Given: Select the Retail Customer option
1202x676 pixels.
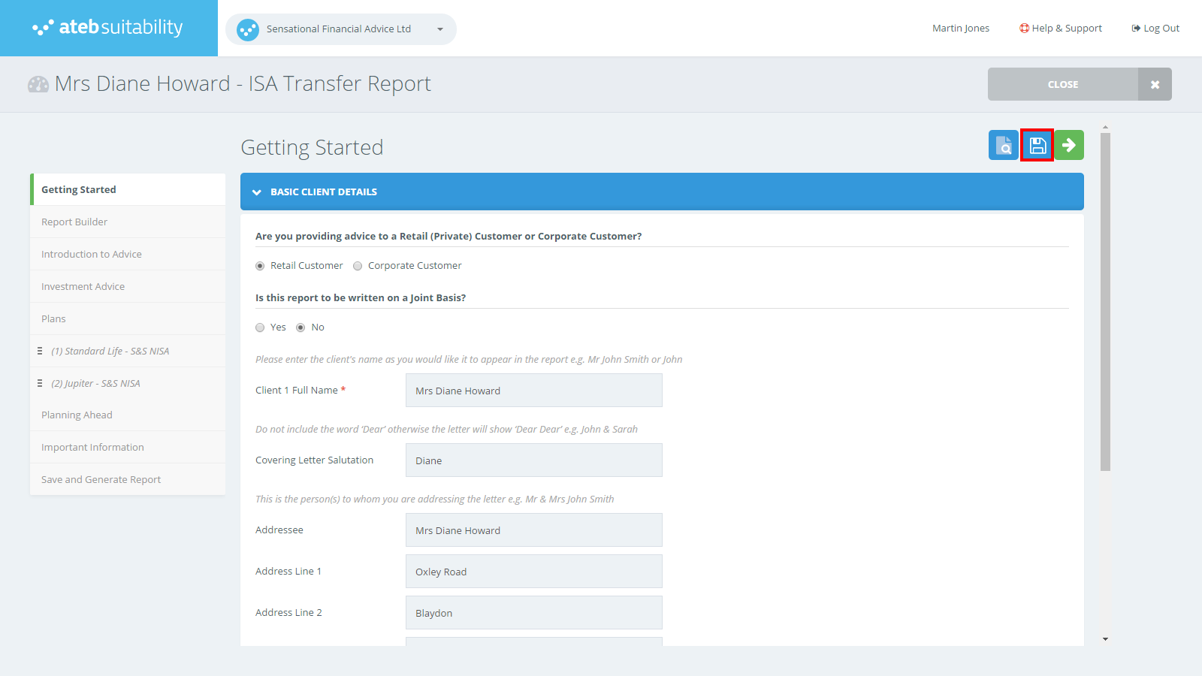Looking at the screenshot, I should (260, 265).
